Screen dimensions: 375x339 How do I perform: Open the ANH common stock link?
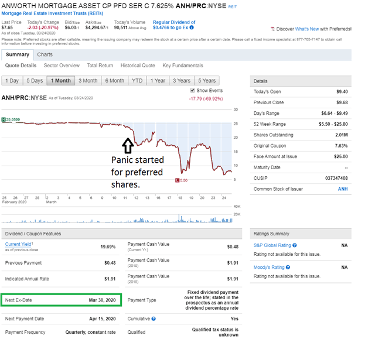[343, 189]
